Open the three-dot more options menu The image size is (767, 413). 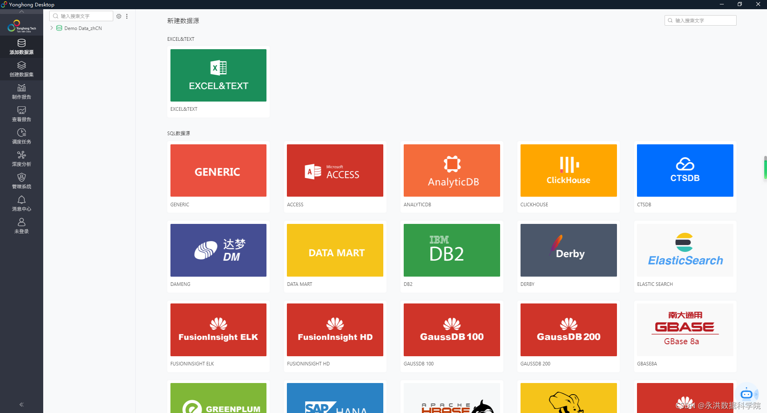click(x=127, y=16)
